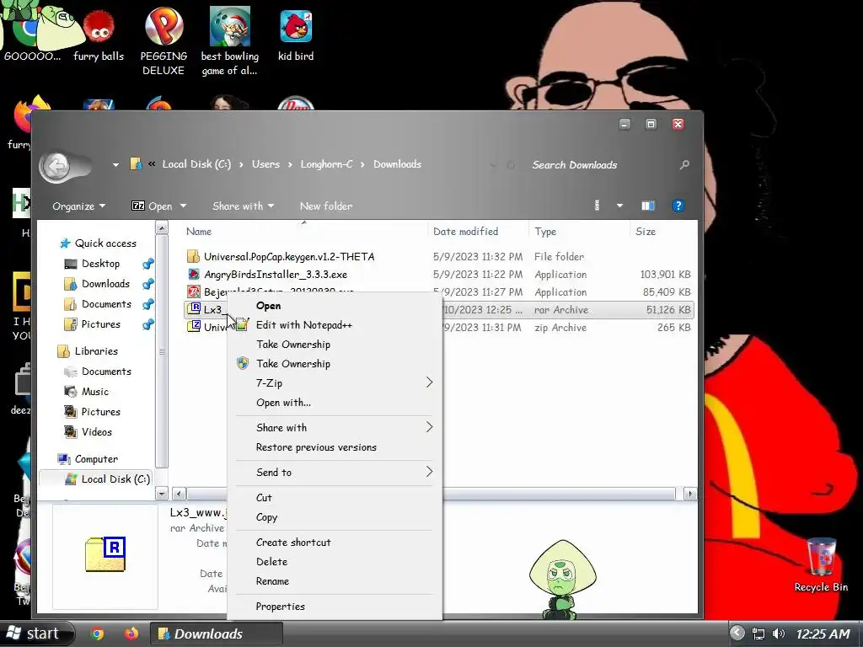Click the taskbar clock 12:25 AM
Image resolution: width=863 pixels, height=647 pixels.
823,634
